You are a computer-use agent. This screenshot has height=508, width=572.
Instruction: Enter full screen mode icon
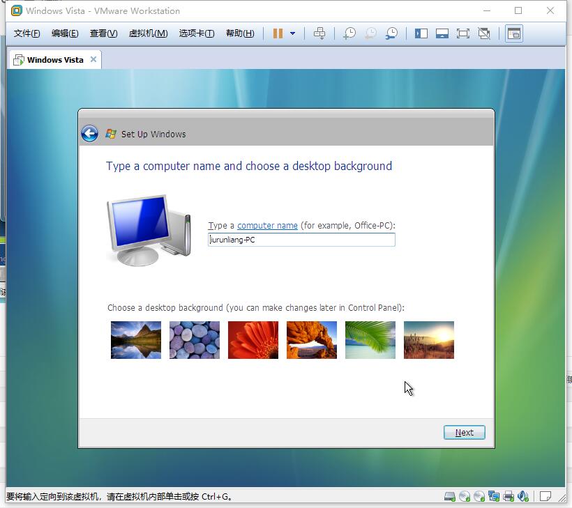(x=463, y=34)
